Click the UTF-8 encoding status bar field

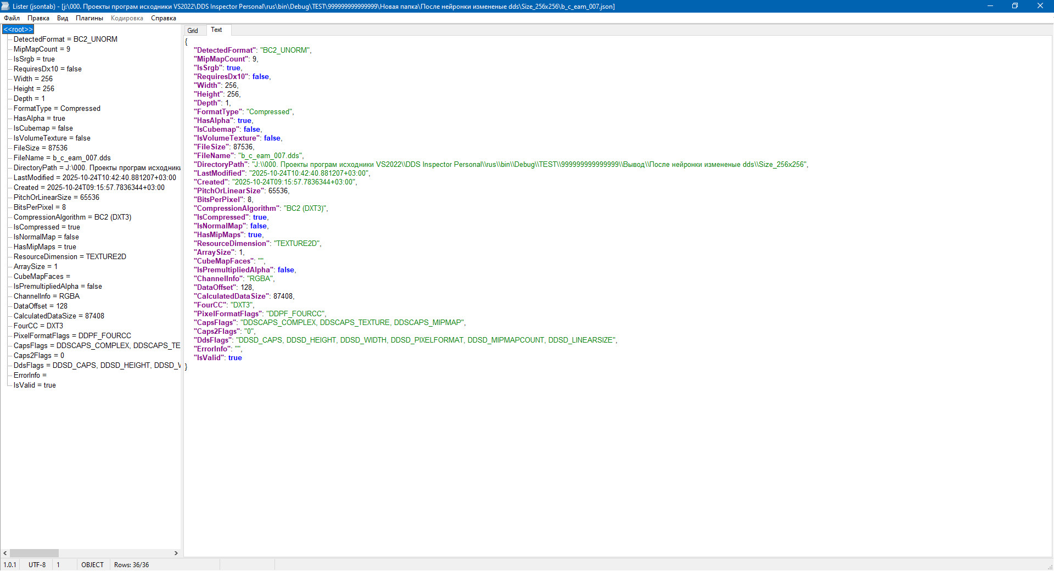[37, 565]
